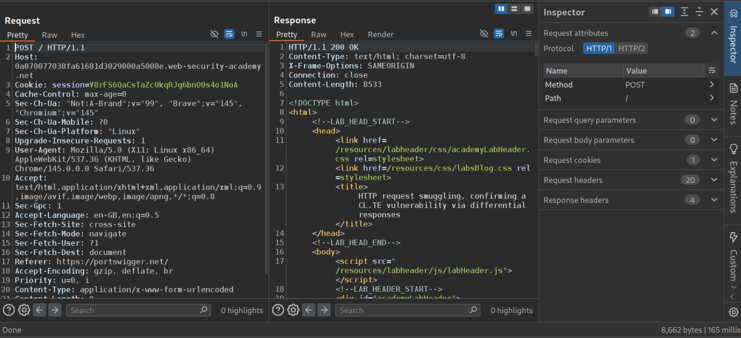Toggle hide non-printable characters in Request
Screen dimensions: 741x338
pos(214,34)
